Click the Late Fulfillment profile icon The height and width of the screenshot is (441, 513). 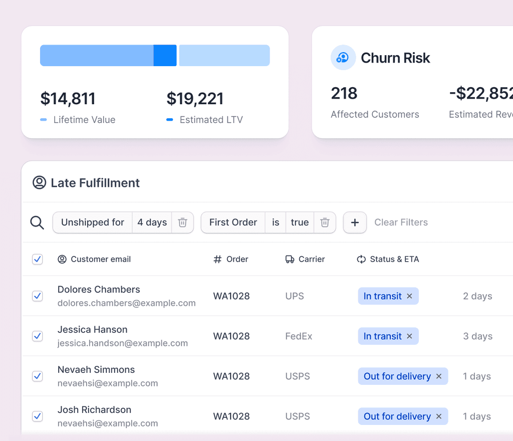coord(39,182)
